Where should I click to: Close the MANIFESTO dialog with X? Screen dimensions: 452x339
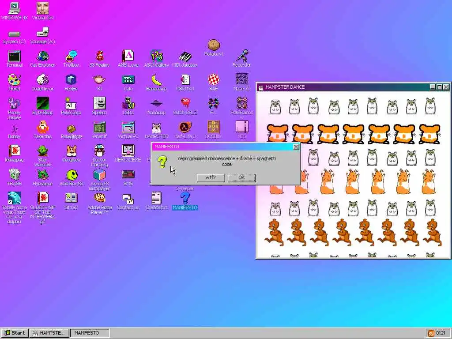coord(296,147)
